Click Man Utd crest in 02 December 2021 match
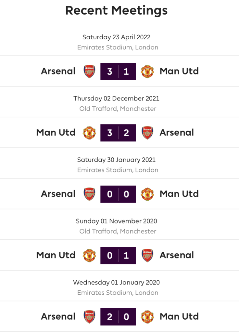Viewport: 239px width, 333px height. (x=89, y=133)
